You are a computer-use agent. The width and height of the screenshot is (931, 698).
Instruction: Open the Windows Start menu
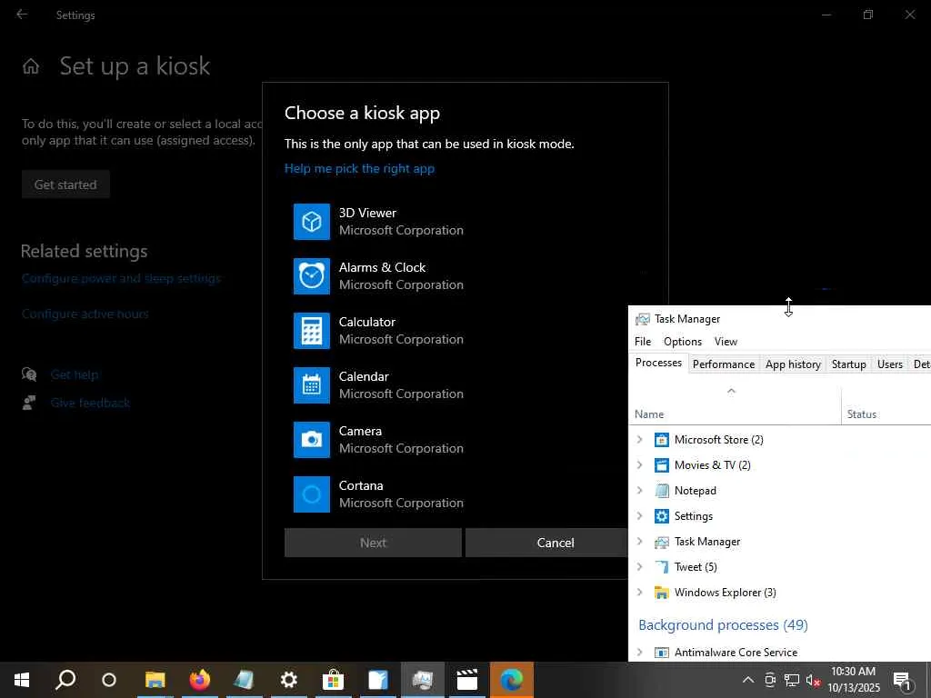point(22,680)
